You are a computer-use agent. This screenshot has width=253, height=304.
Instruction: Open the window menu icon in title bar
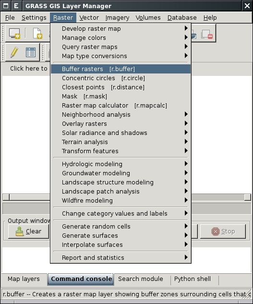[x=6, y=6]
